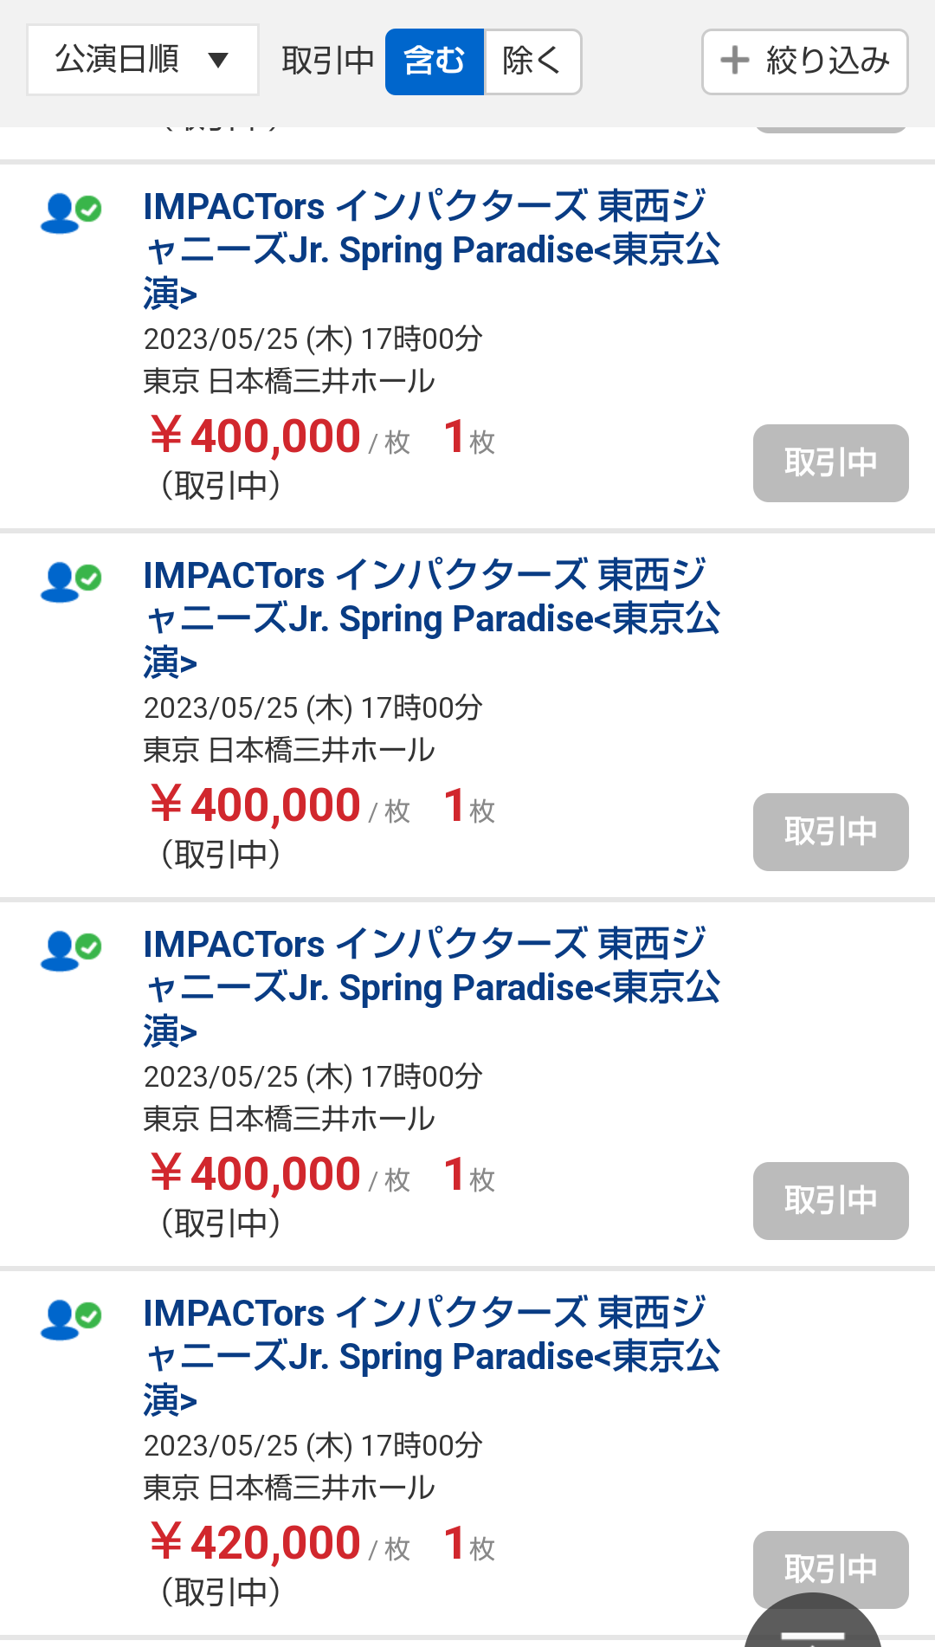Open the fourth IMPACTors listing title link
This screenshot has height=1647, width=935.
(431, 1356)
